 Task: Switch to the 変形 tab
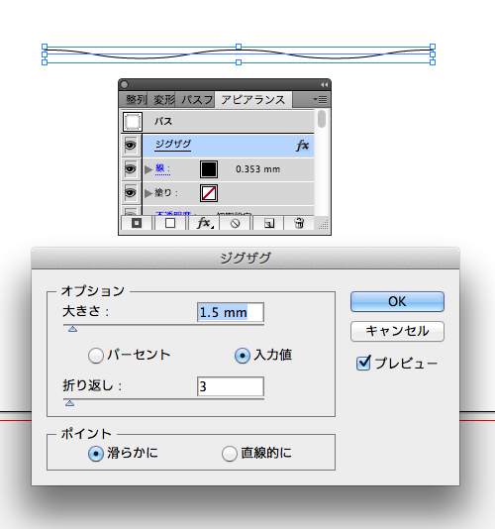[x=164, y=100]
